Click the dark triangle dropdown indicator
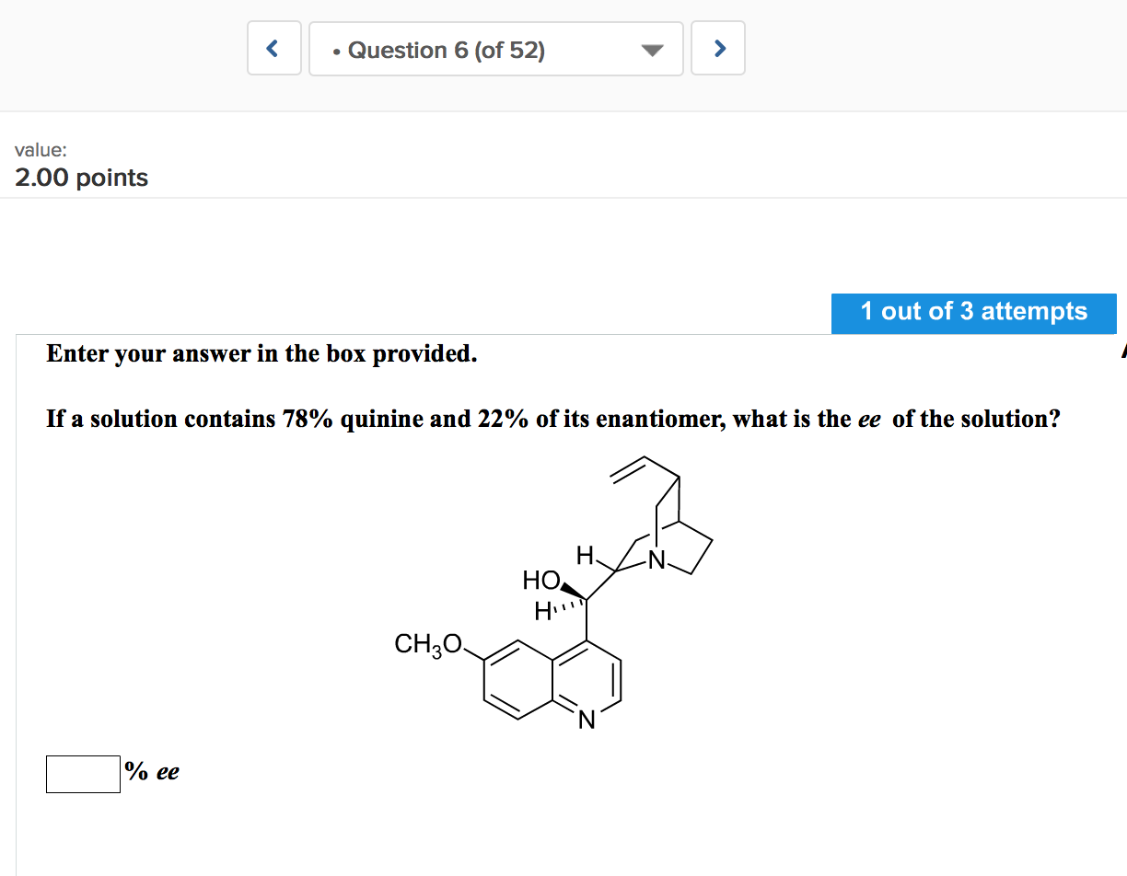1127x876 pixels. [x=651, y=51]
